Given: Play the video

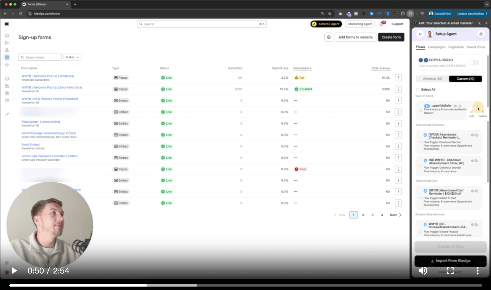Looking at the screenshot, I should pyautogui.click(x=14, y=271).
